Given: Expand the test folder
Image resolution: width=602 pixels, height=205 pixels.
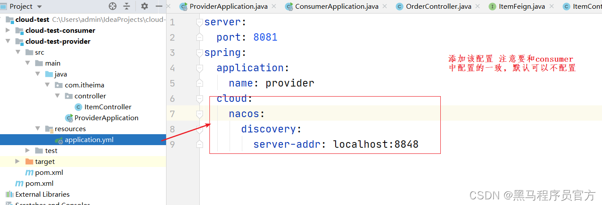Looking at the screenshot, I should pos(28,150).
